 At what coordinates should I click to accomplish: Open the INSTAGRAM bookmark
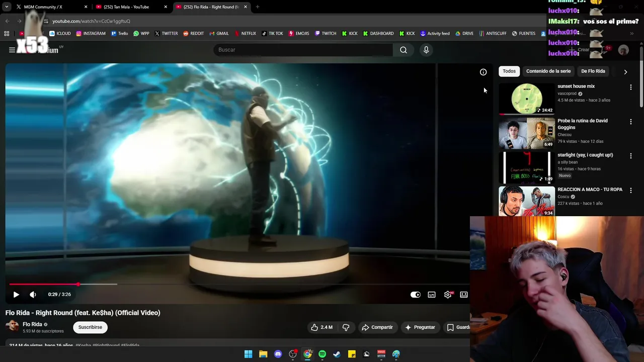click(x=91, y=34)
